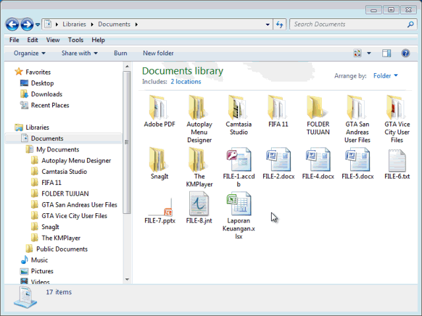Open the address bar history dropdown

pos(268,24)
